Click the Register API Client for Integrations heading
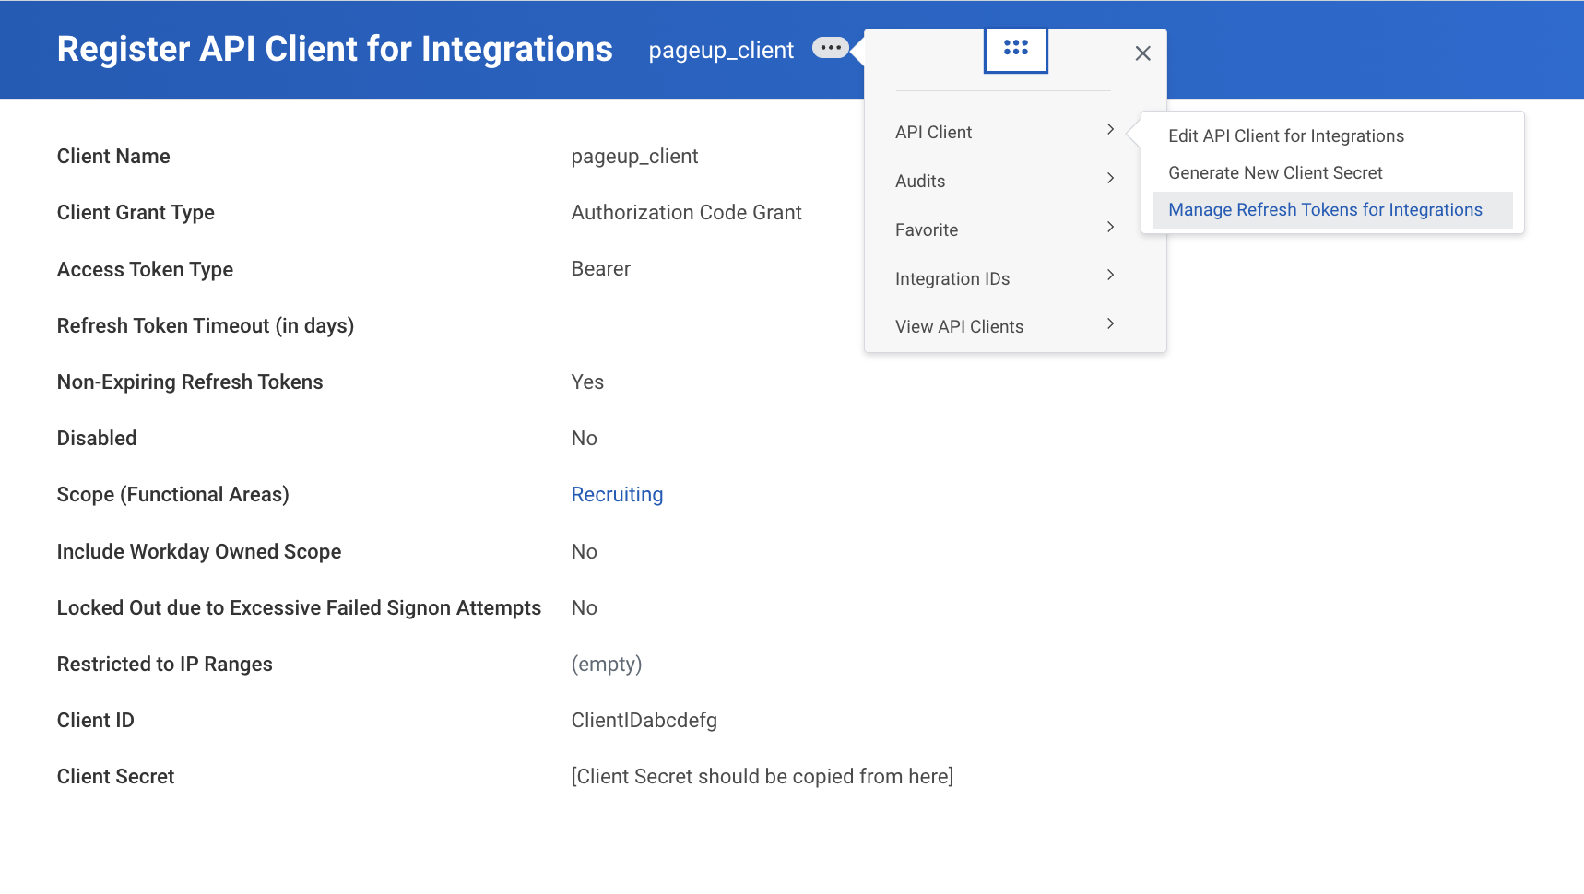This screenshot has height=894, width=1584. (x=335, y=49)
